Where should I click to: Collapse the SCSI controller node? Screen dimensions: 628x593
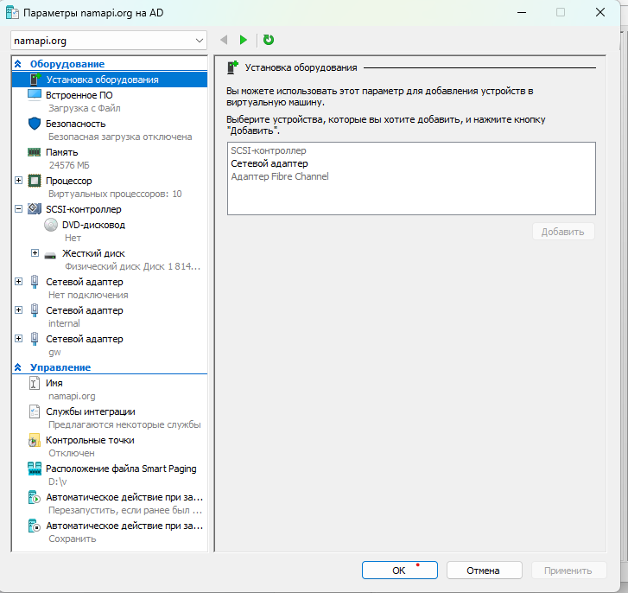point(19,209)
